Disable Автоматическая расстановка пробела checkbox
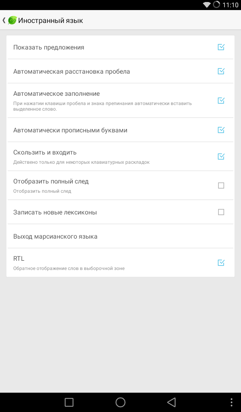The width and height of the screenshot is (241, 412). pyautogui.click(x=221, y=71)
